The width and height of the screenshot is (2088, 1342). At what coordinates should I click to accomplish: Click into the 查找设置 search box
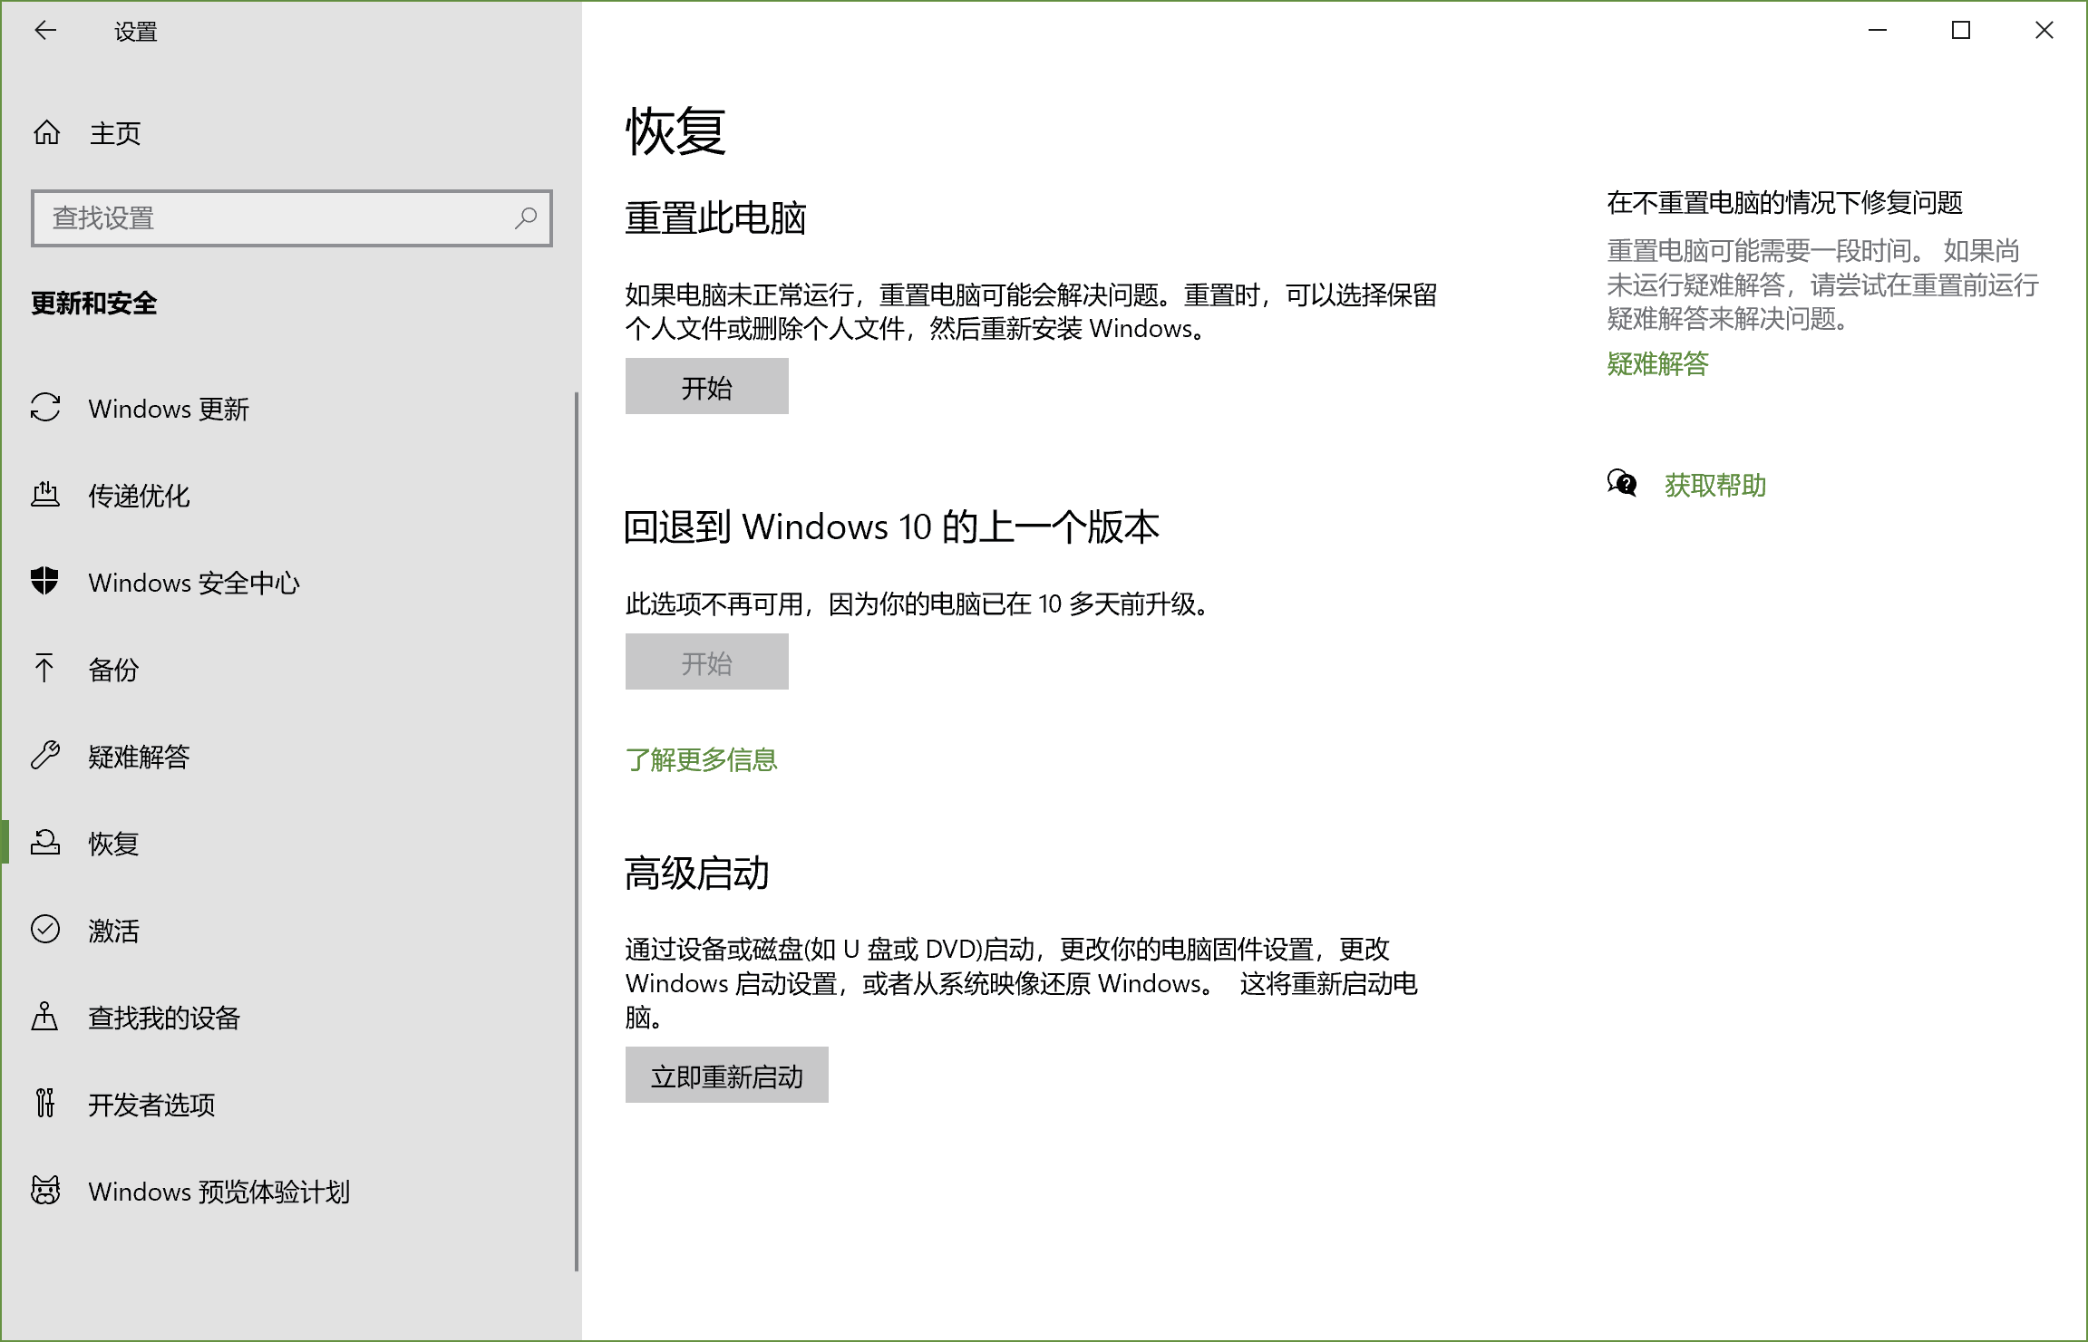pyautogui.click(x=272, y=217)
